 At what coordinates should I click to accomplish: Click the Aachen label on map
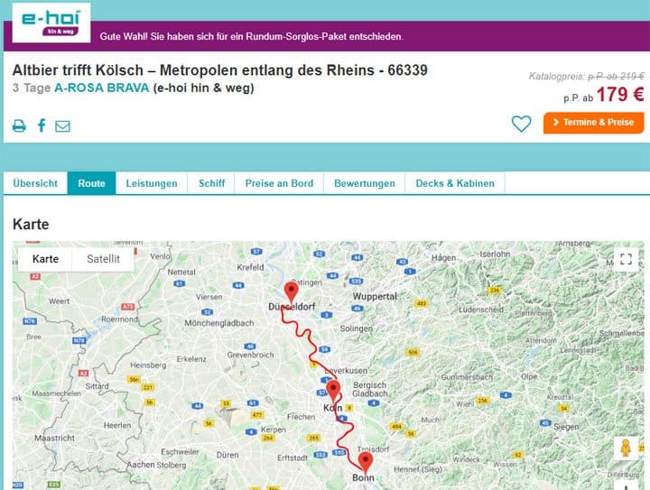coord(141,465)
